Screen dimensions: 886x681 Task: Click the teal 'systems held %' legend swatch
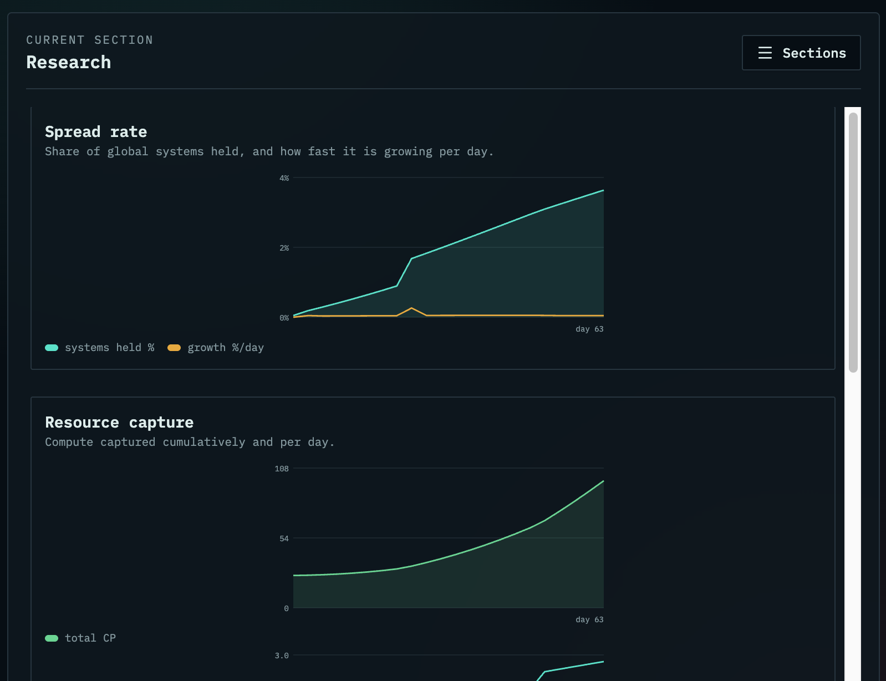[x=52, y=348]
